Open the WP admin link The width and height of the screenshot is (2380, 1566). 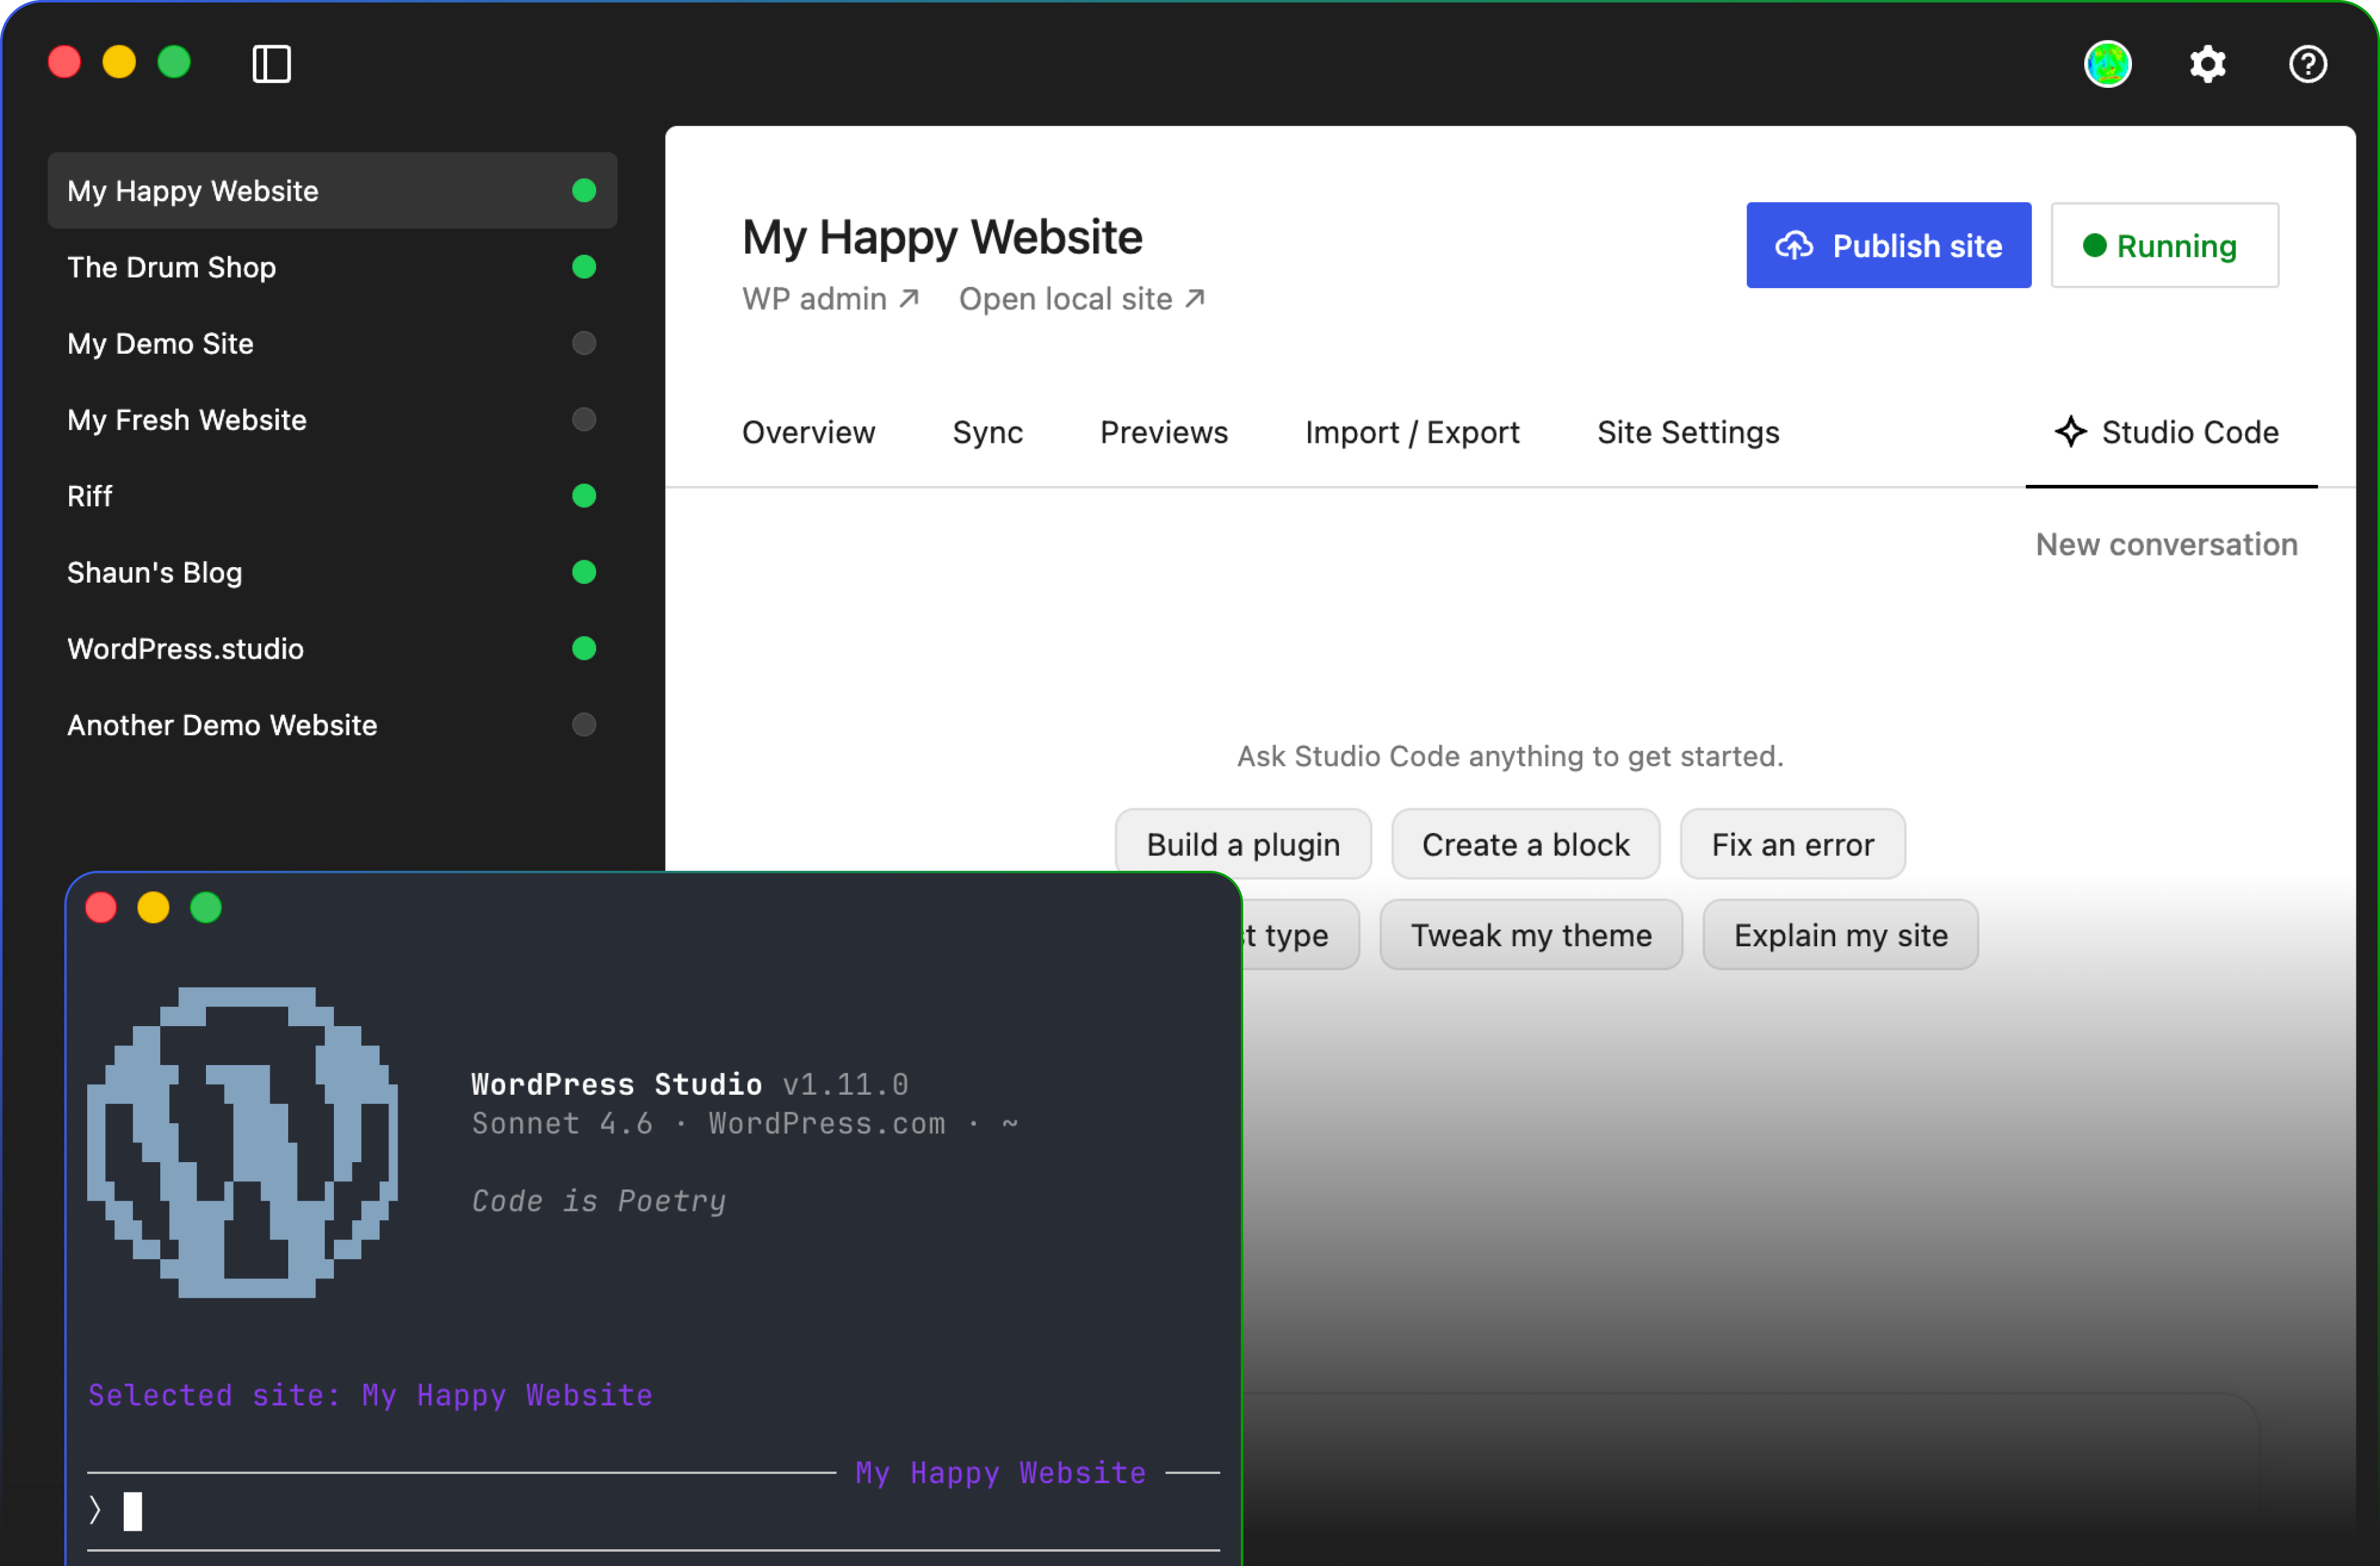coord(830,298)
